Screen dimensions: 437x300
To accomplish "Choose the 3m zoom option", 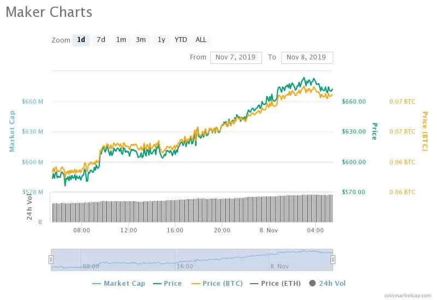I will point(141,40).
